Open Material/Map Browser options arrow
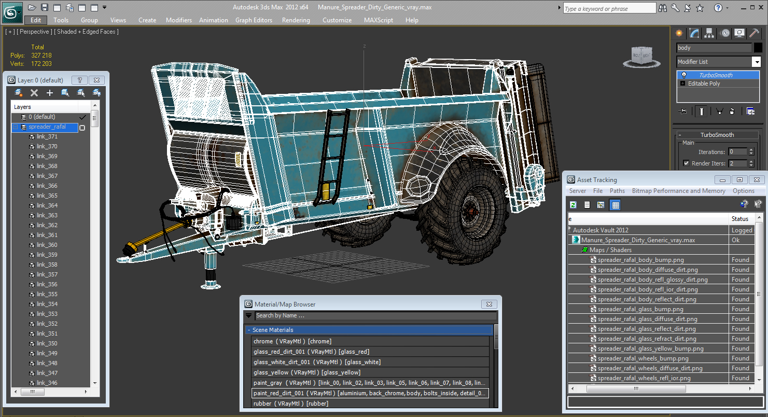768x417 pixels. pos(248,315)
